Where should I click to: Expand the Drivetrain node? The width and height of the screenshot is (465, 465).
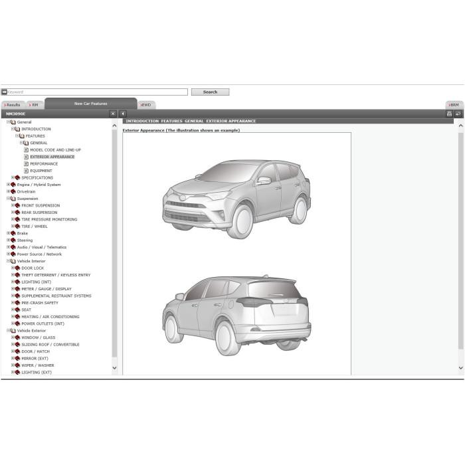coord(8,191)
